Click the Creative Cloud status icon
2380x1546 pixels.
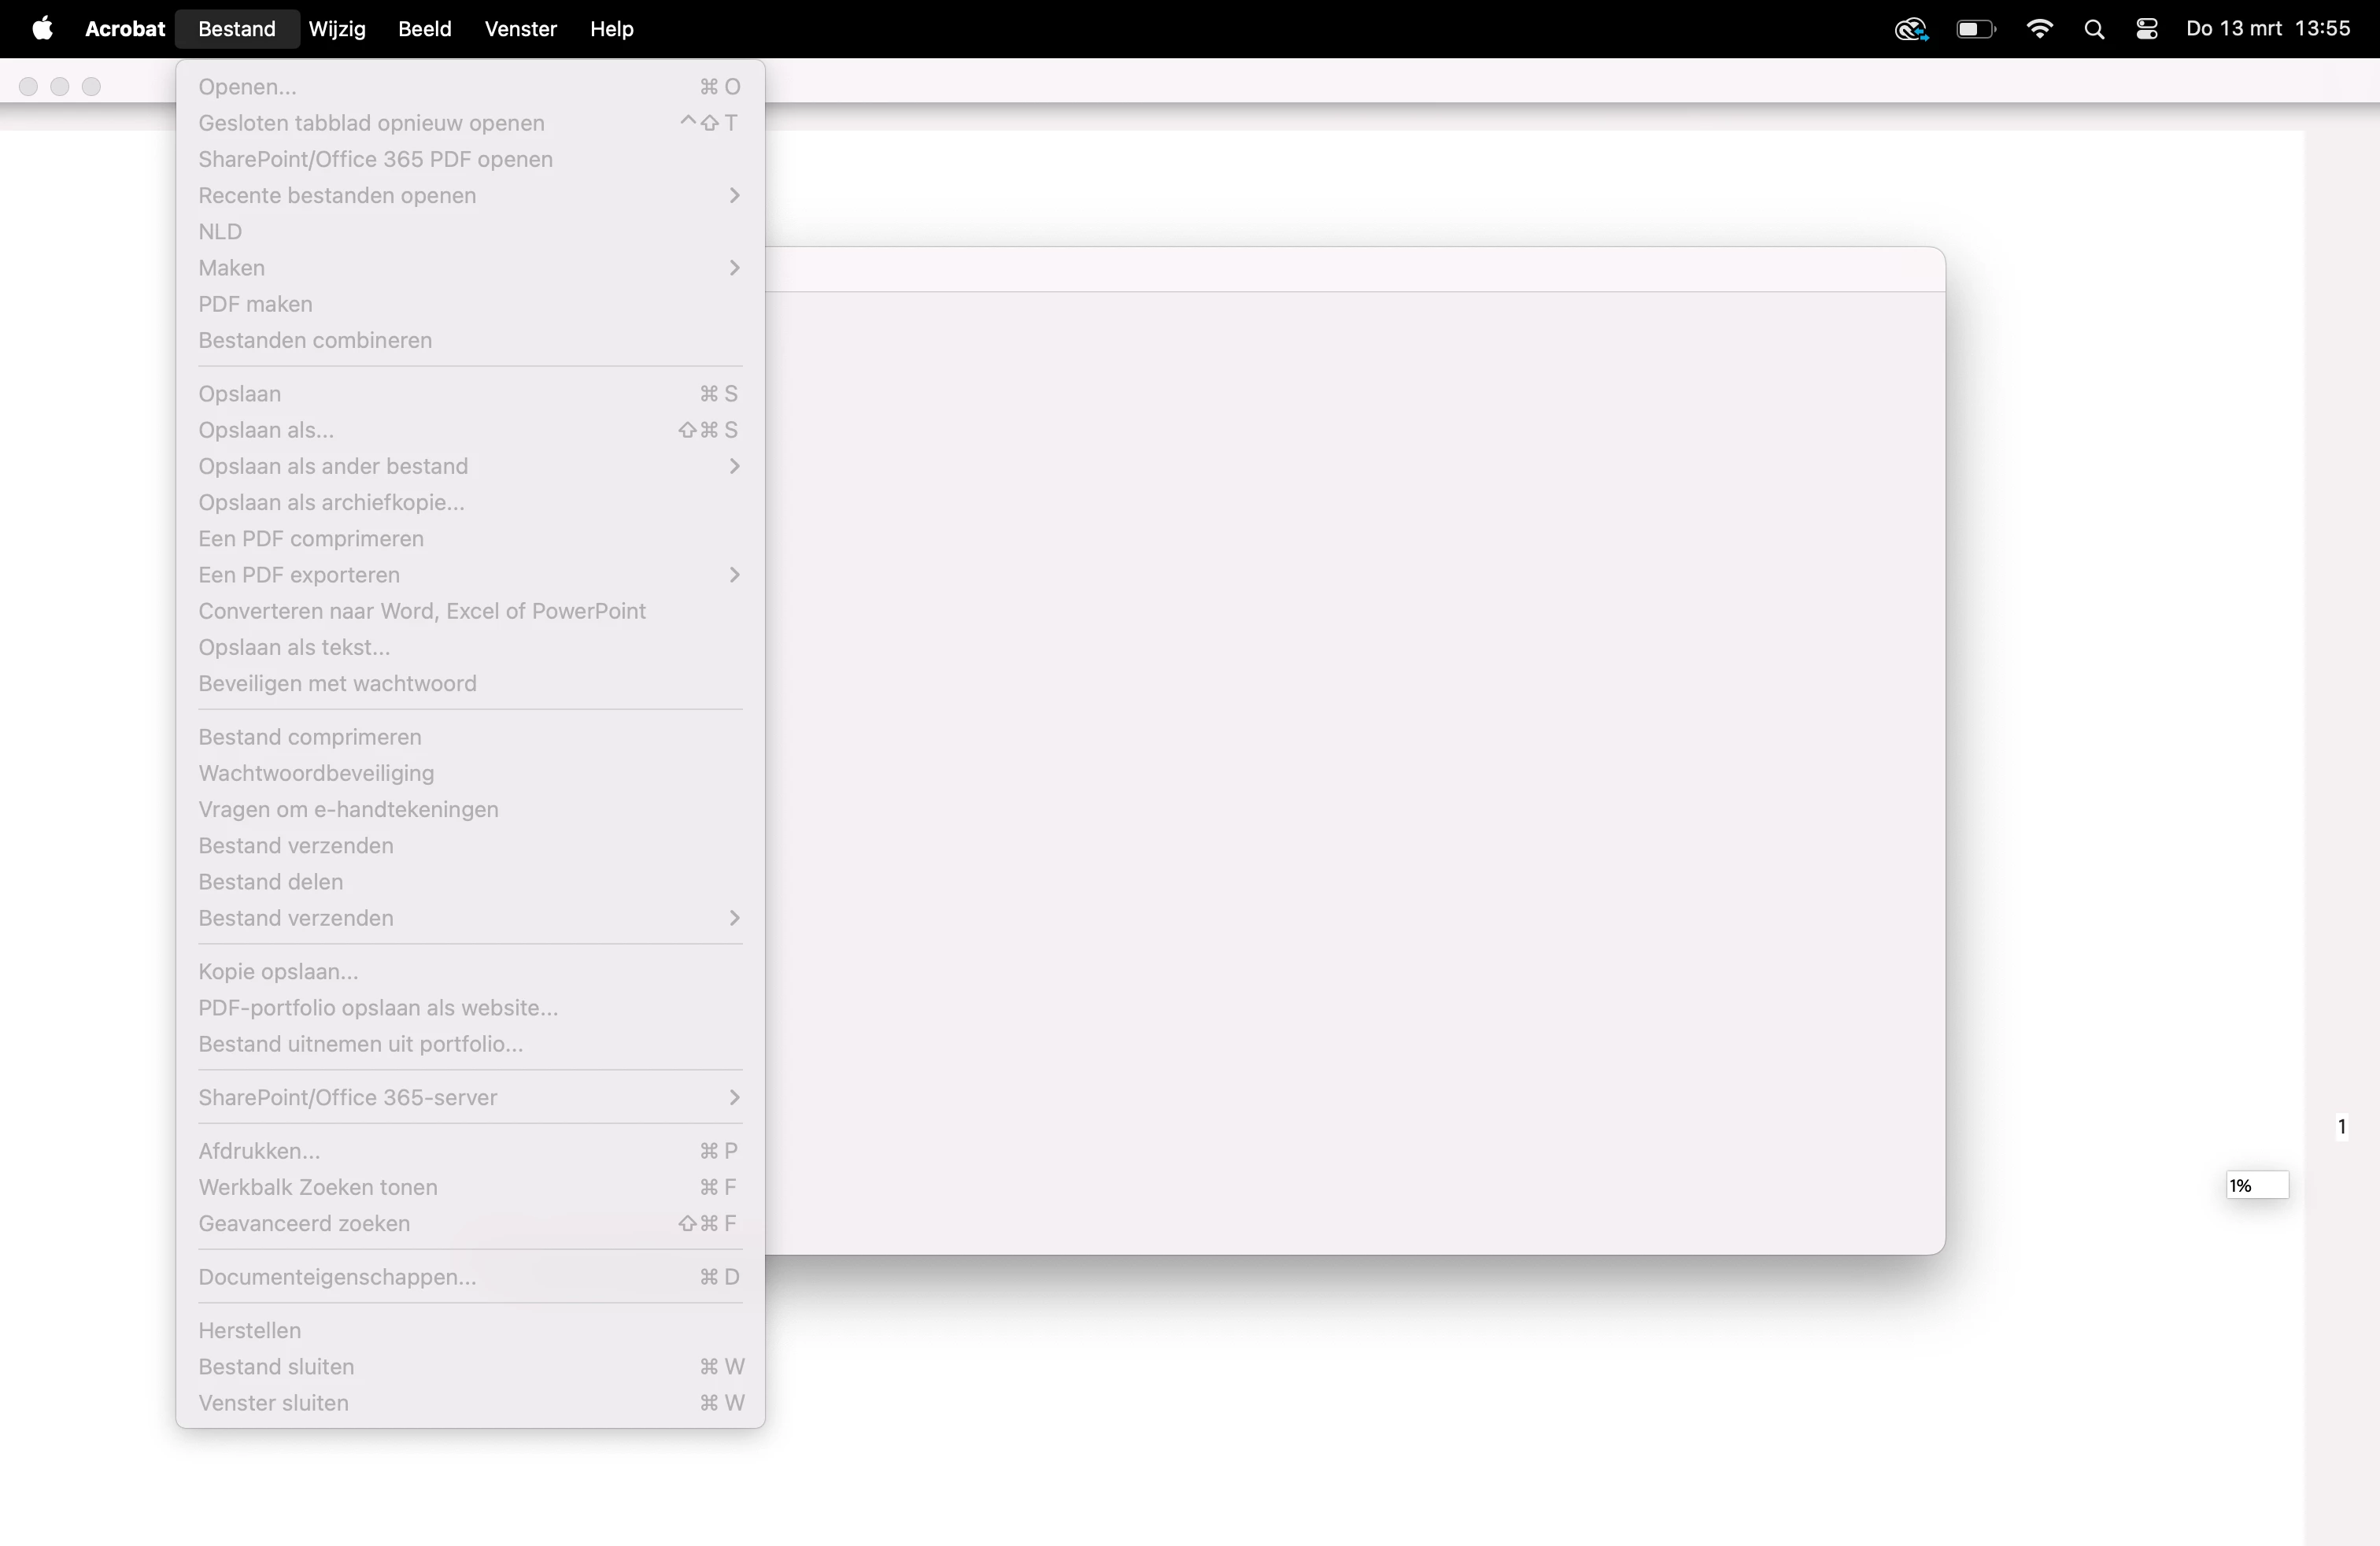click(1910, 29)
